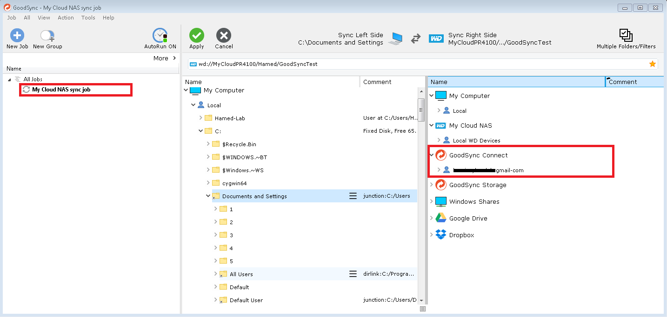Collapse the Documents and Settings folder
Image resolution: width=667 pixels, height=317 pixels.
208,196
